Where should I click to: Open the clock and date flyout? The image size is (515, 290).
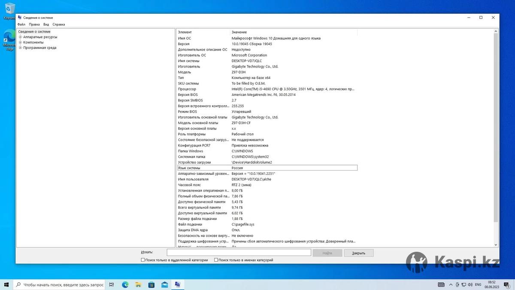[491, 284]
